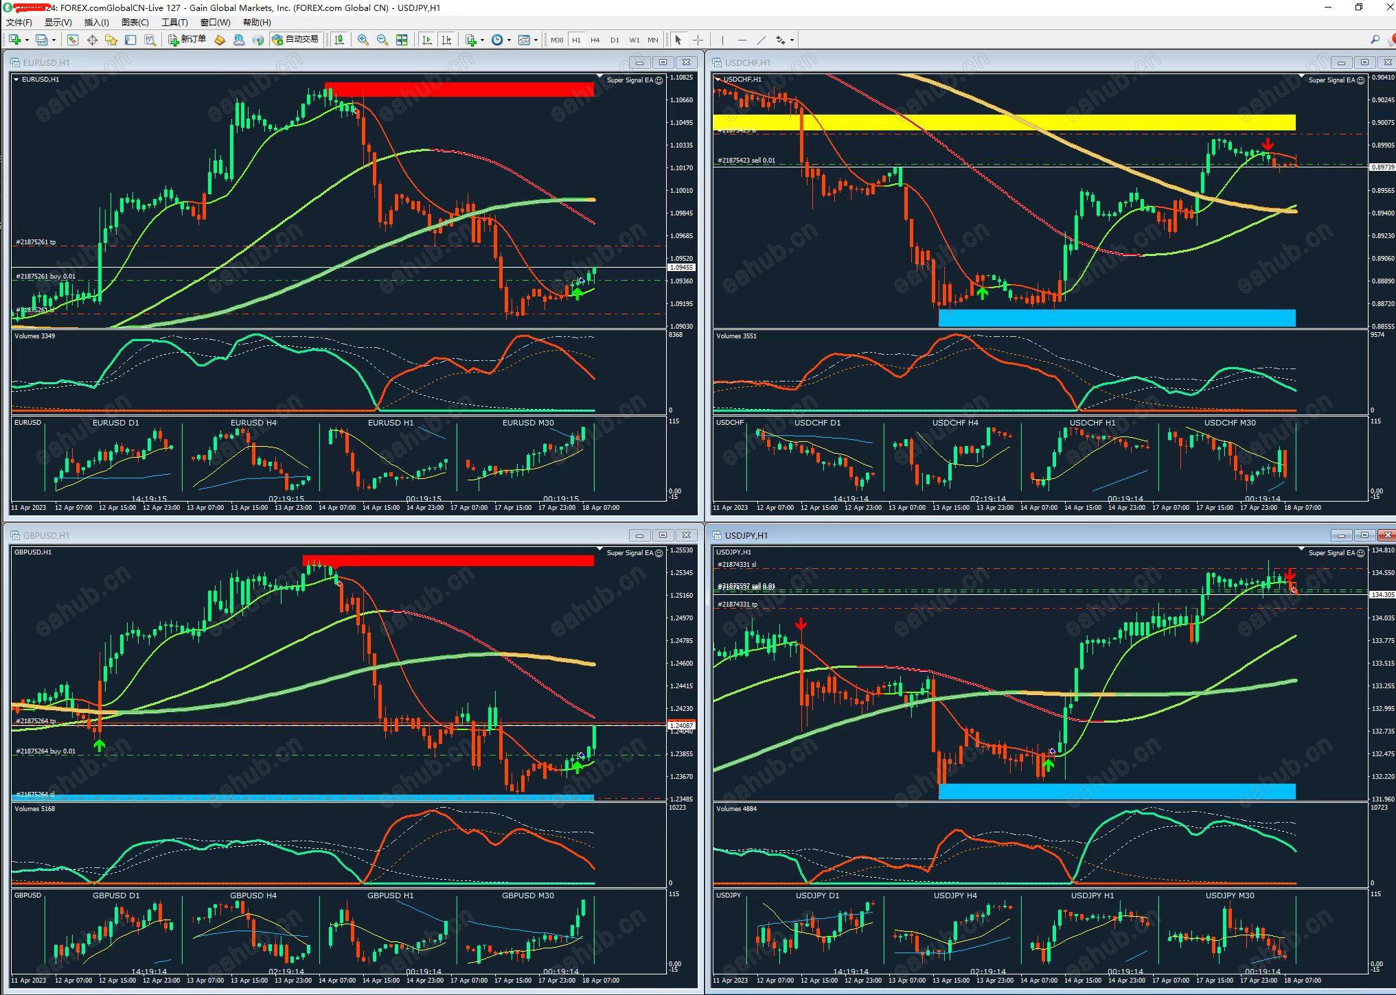1396x995 pixels.
Task: Zoom in on the chart
Action: (363, 40)
